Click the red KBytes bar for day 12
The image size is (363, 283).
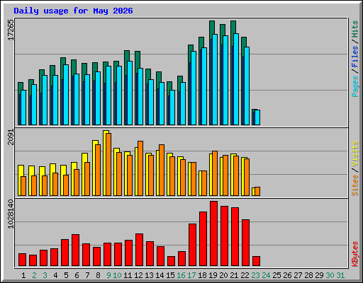coord(139,250)
